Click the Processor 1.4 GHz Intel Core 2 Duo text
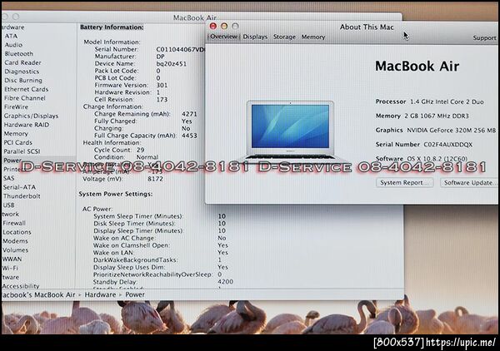The image size is (500, 351). [x=429, y=101]
